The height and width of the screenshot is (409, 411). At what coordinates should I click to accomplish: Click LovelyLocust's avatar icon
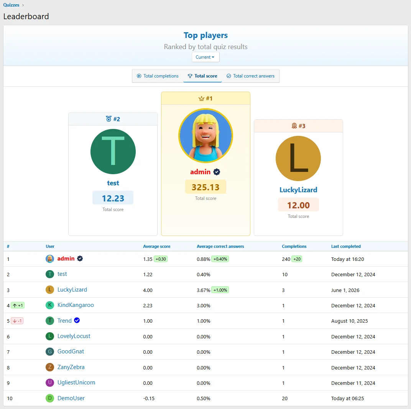point(50,336)
